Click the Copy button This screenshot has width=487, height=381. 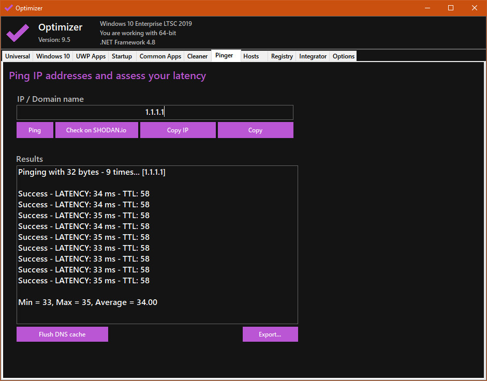255,130
